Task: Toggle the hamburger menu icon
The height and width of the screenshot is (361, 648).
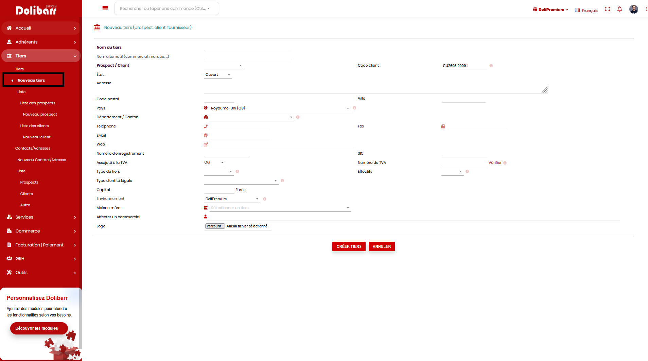Action: (x=105, y=8)
